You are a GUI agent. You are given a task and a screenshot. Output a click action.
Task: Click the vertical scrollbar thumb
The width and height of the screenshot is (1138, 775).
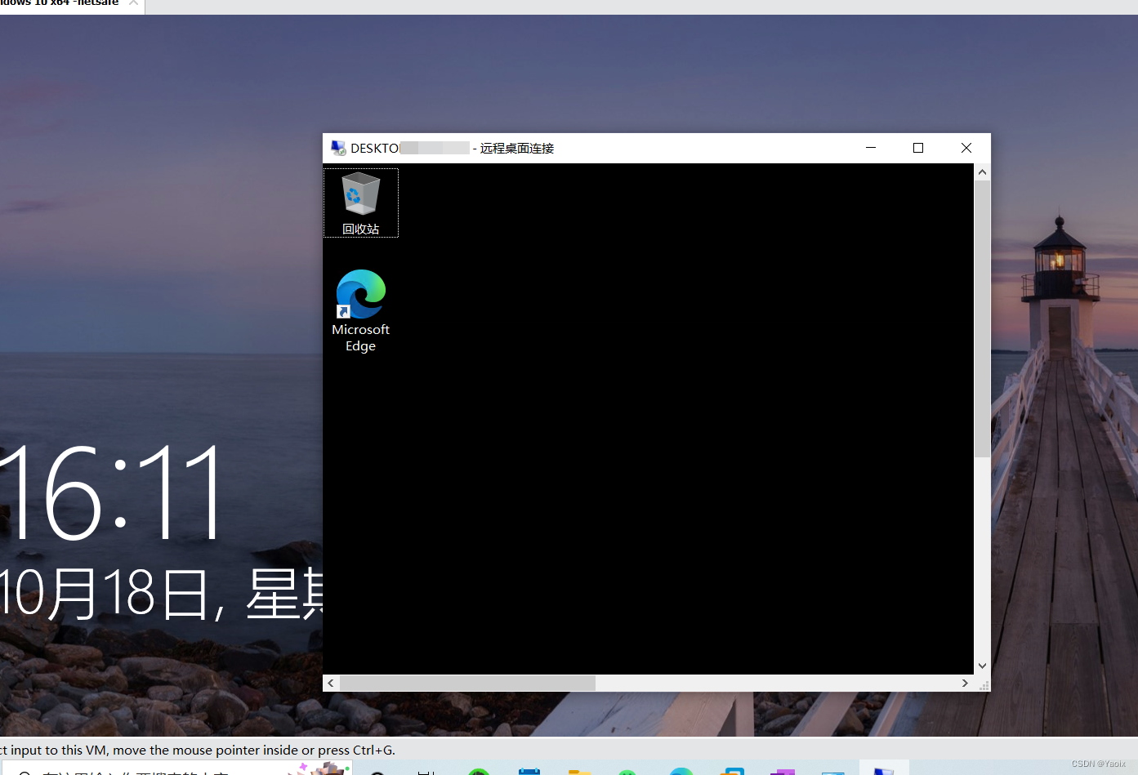pyautogui.click(x=982, y=318)
